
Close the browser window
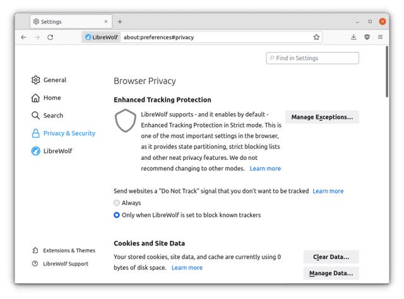click(383, 21)
